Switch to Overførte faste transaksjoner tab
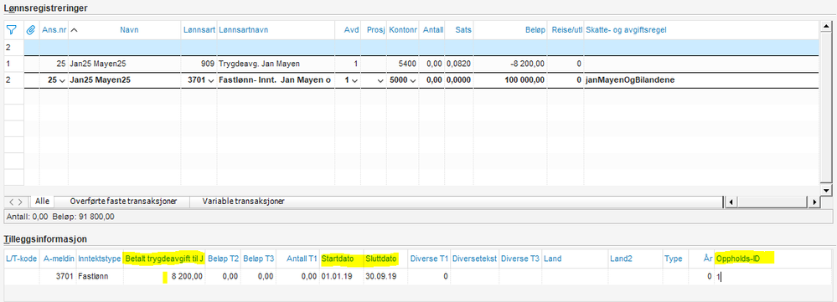 (123, 202)
